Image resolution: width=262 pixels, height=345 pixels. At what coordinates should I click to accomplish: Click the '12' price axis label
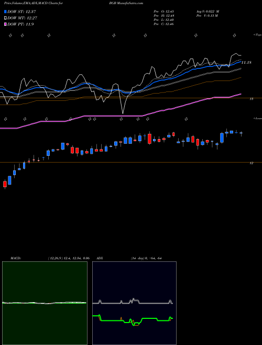click(x=251, y=163)
